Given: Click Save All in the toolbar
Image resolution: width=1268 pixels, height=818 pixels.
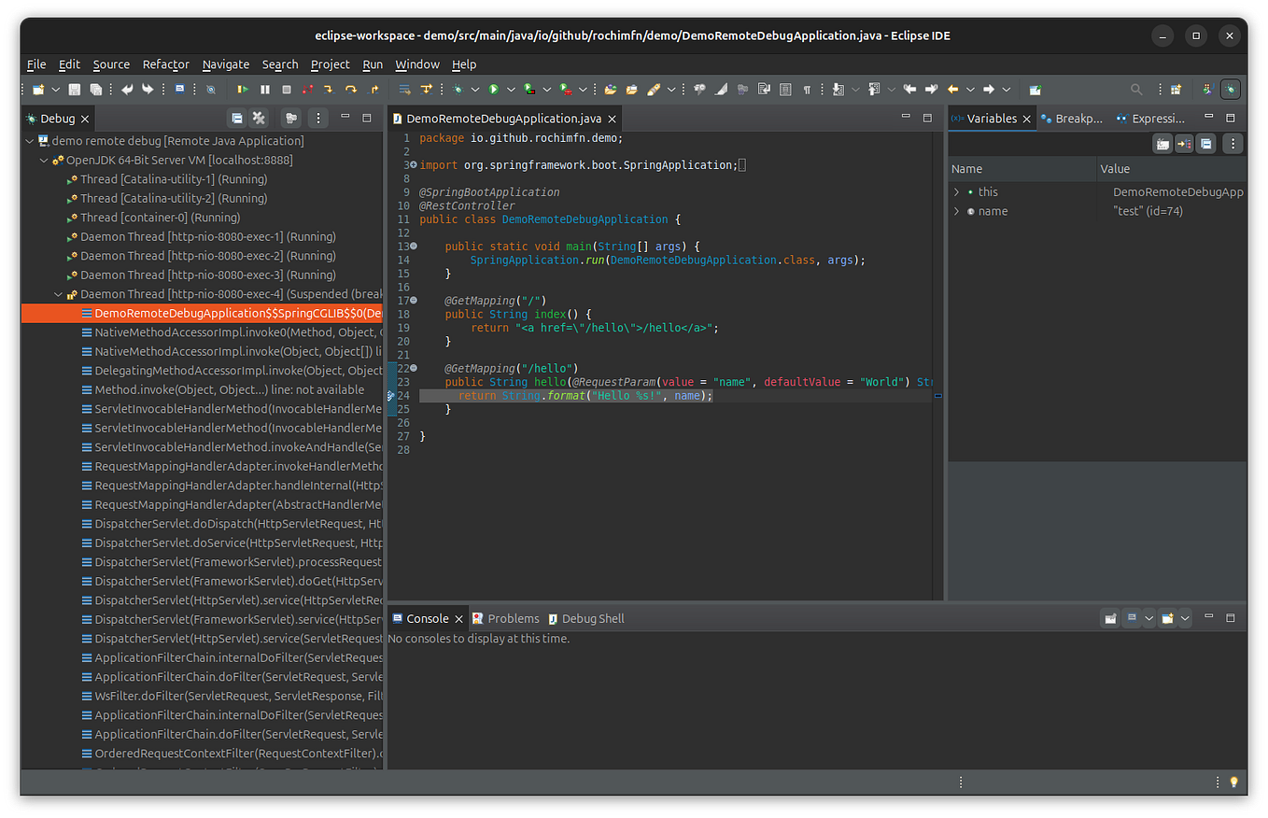Looking at the screenshot, I should (x=96, y=90).
